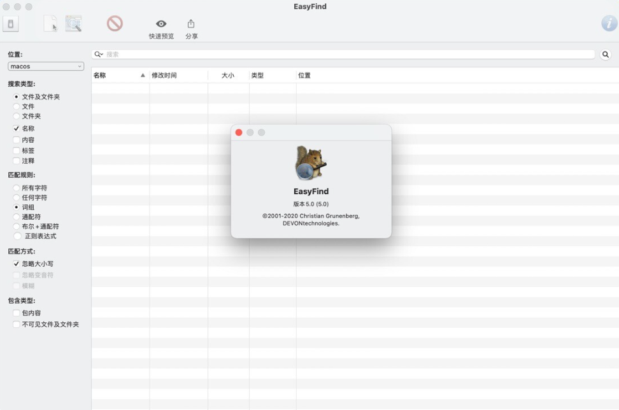This screenshot has height=410, width=619.
Task: Enable the 标签 checkbox
Action: click(x=16, y=150)
